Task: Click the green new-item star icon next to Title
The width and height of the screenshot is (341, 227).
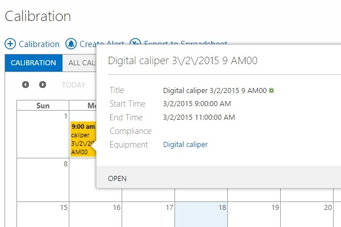Action: (271, 90)
